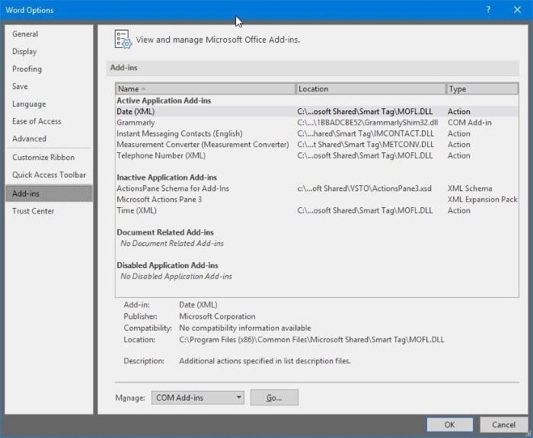Select Add-ins in the sidebar
The image size is (533, 438).
49,193
